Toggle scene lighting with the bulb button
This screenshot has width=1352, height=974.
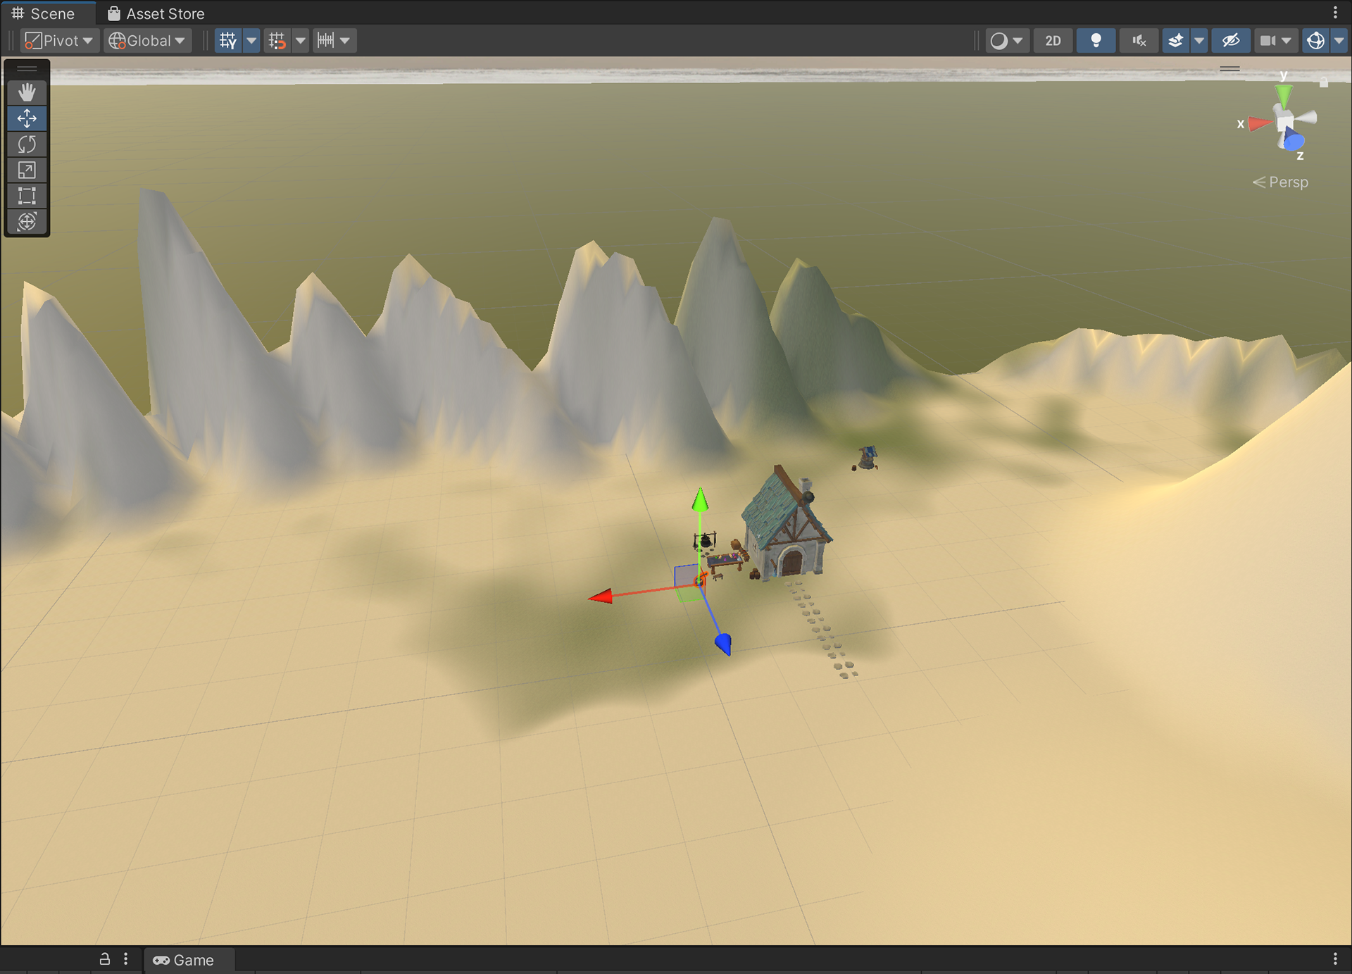coord(1096,41)
